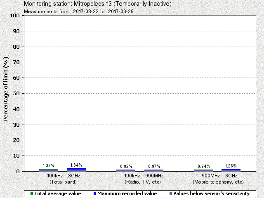264x198 pixels.
Task: Click the '0.92%' value label
Action: (126, 166)
